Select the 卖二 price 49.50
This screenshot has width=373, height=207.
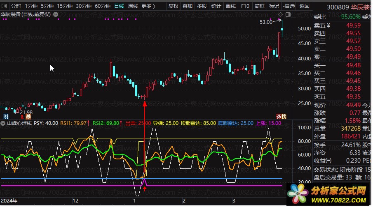(x=353, y=49)
